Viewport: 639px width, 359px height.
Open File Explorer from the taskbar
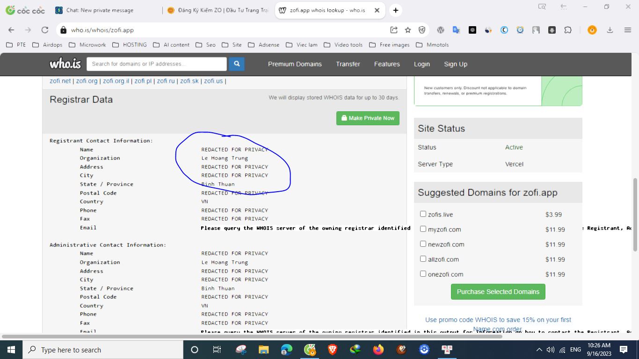263,350
